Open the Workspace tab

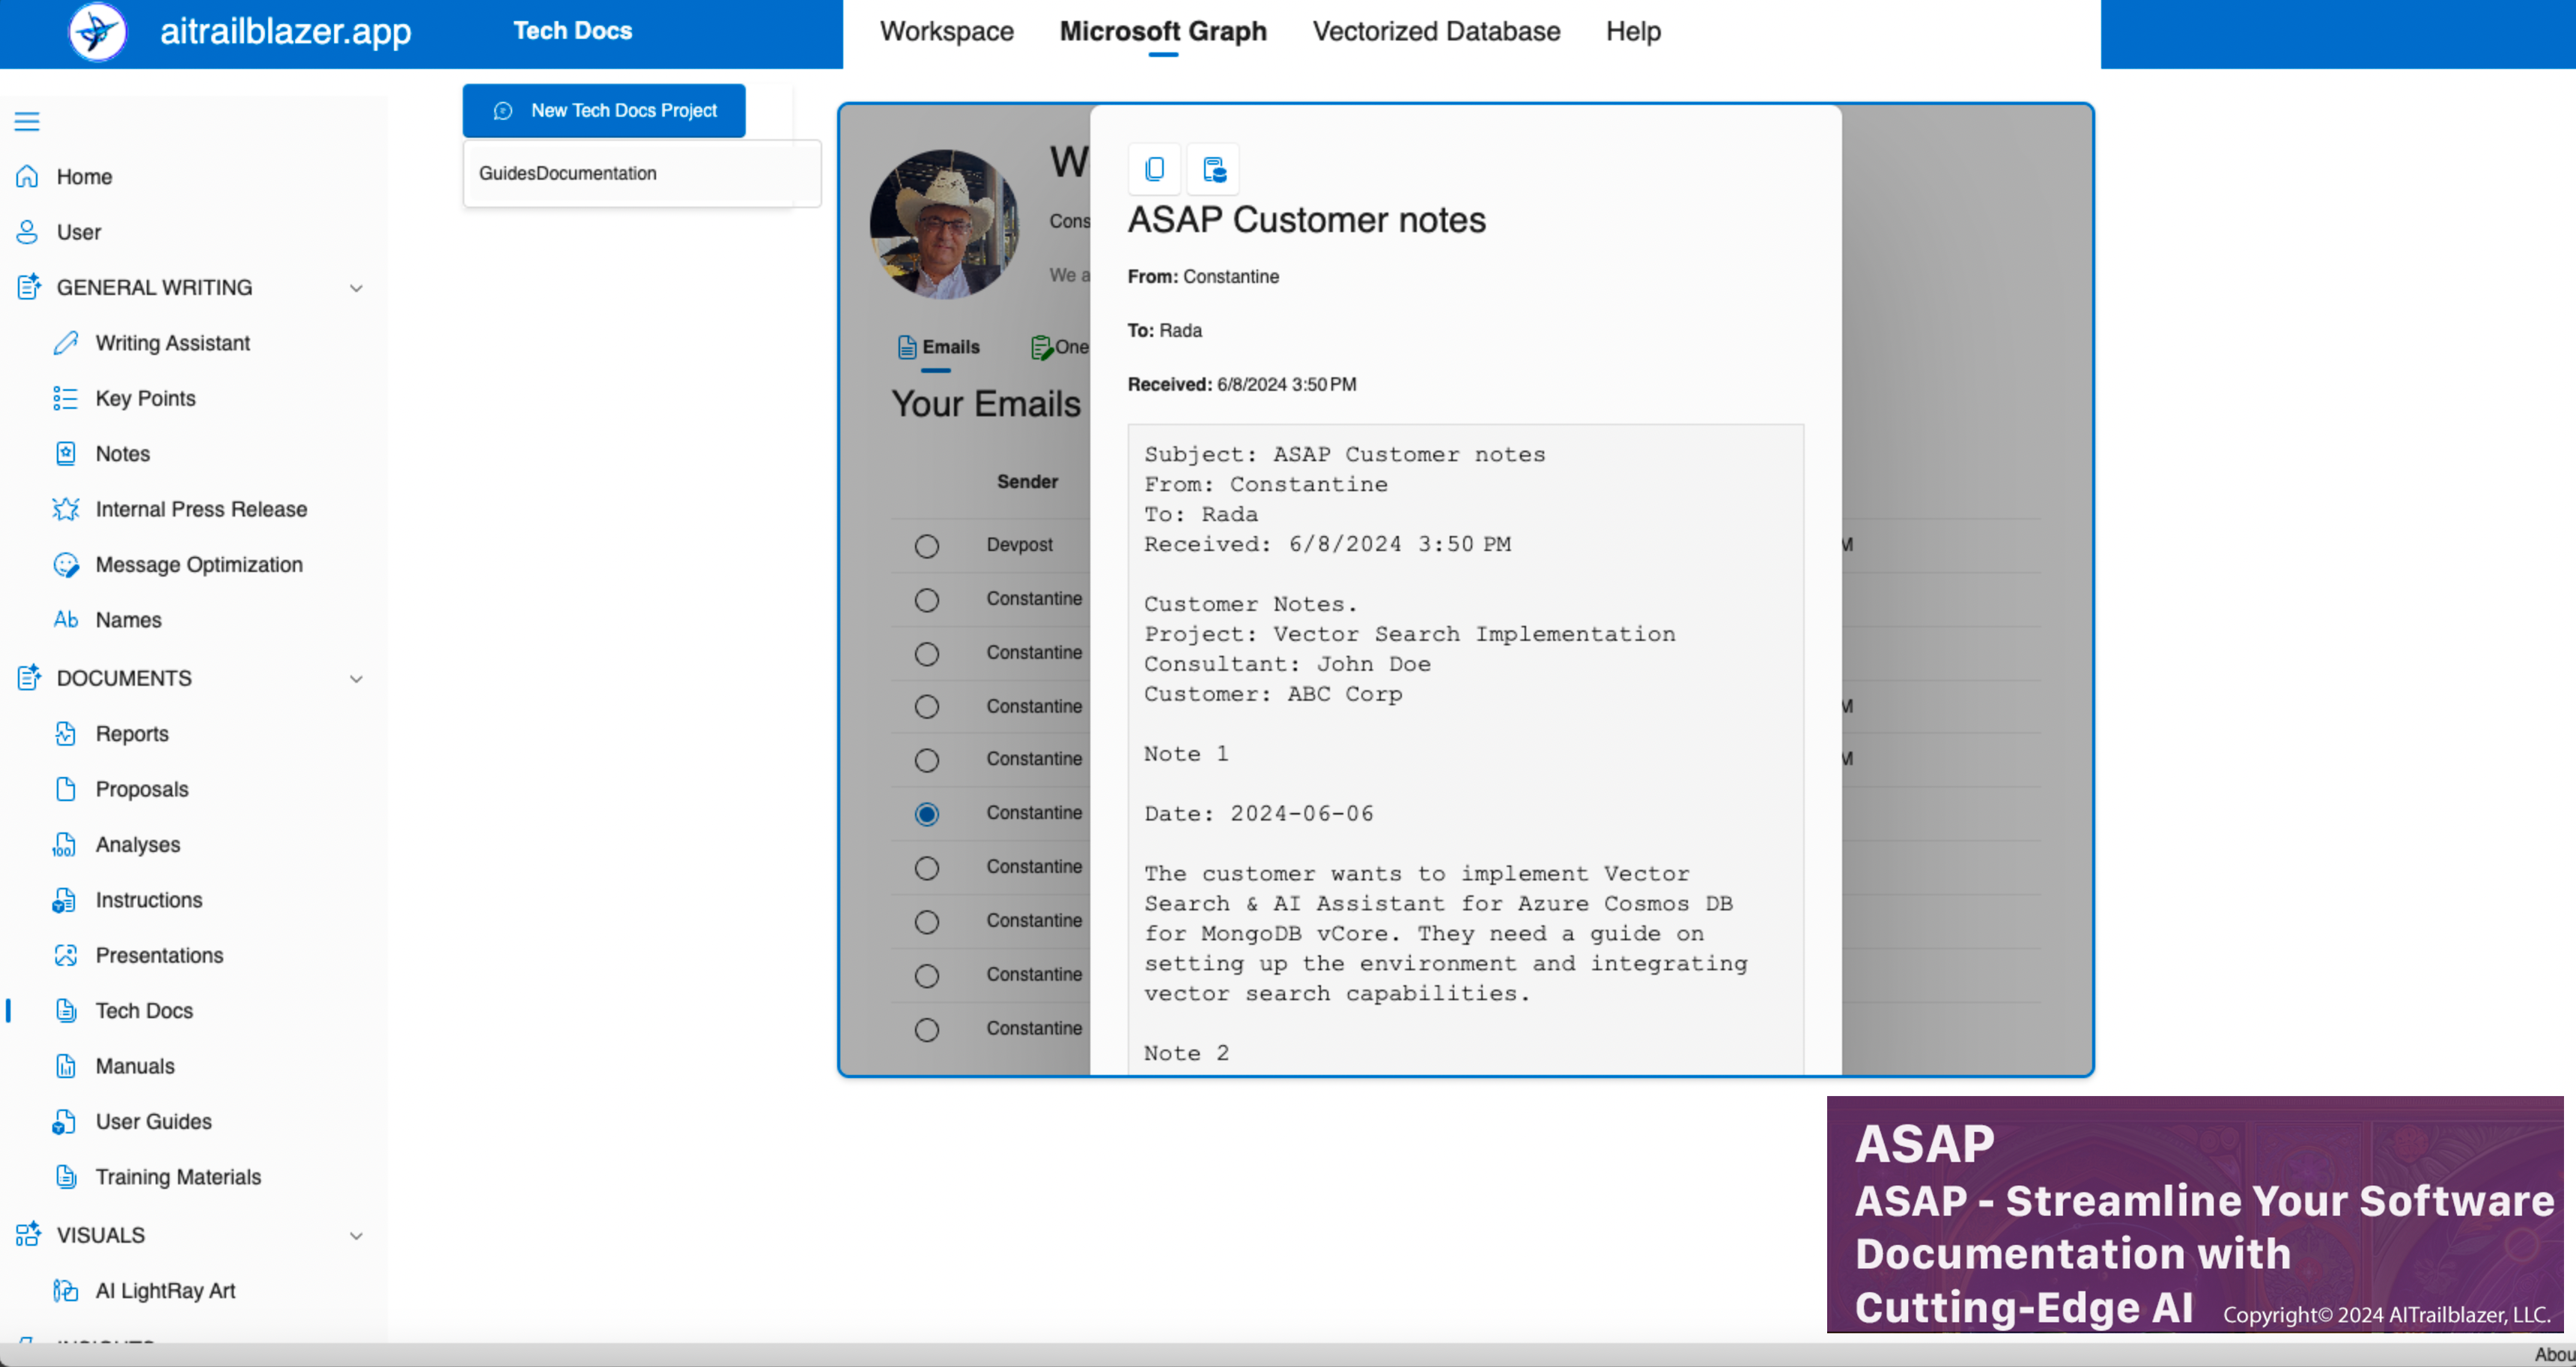pos(946,31)
